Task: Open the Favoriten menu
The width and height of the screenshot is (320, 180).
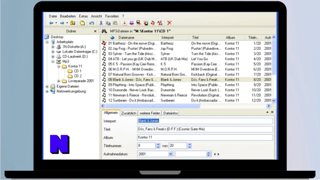Action: point(112,16)
